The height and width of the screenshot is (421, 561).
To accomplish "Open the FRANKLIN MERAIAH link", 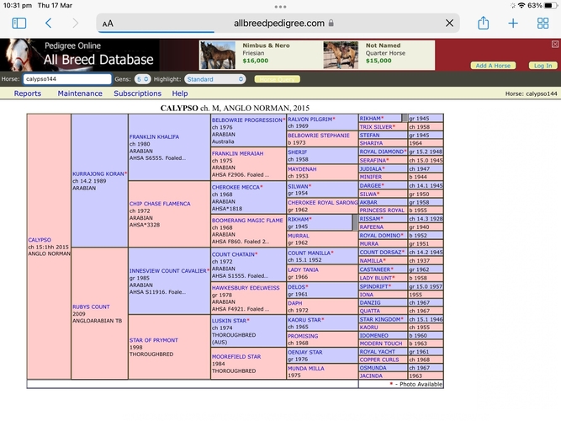I will pos(237,153).
